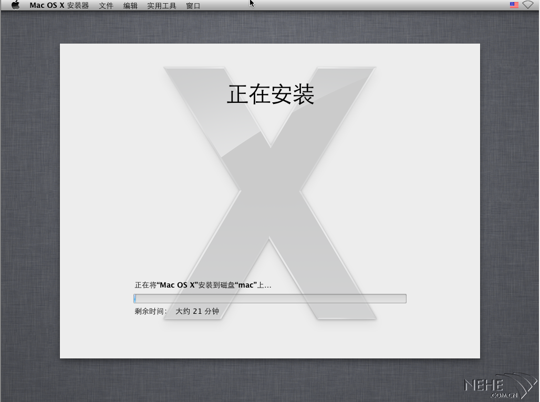Screen dimensions: 540x402
Task: Open the 文件 menu
Action: [106, 6]
